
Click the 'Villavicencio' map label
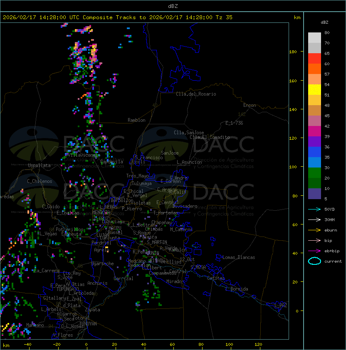(x=84, y=155)
